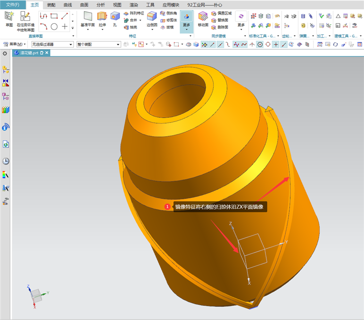This screenshot has height=320, width=364.
Task: Click the 拉伸 extrude icon
Action: pos(102,16)
